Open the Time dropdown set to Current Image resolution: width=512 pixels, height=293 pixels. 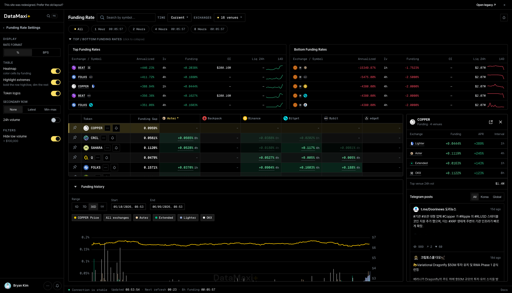point(179,18)
